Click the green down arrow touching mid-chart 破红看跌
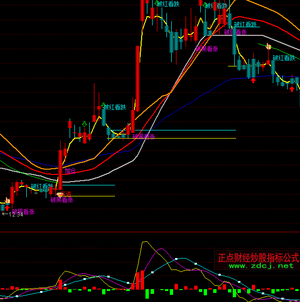300x302 pixels. (x=103, y=105)
